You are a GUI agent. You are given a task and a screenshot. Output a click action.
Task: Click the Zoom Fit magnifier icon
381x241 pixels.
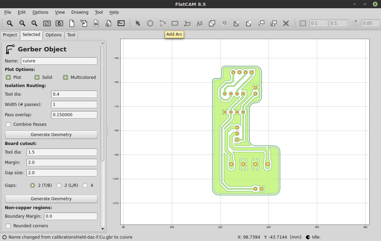[10, 23]
